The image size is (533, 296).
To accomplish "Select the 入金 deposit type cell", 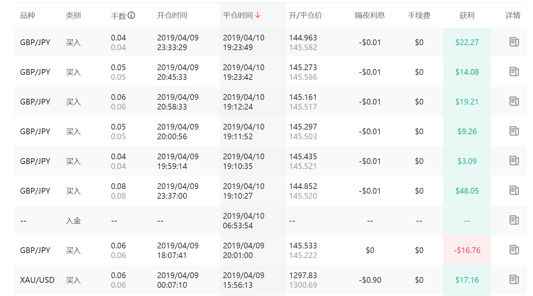I will click(73, 221).
